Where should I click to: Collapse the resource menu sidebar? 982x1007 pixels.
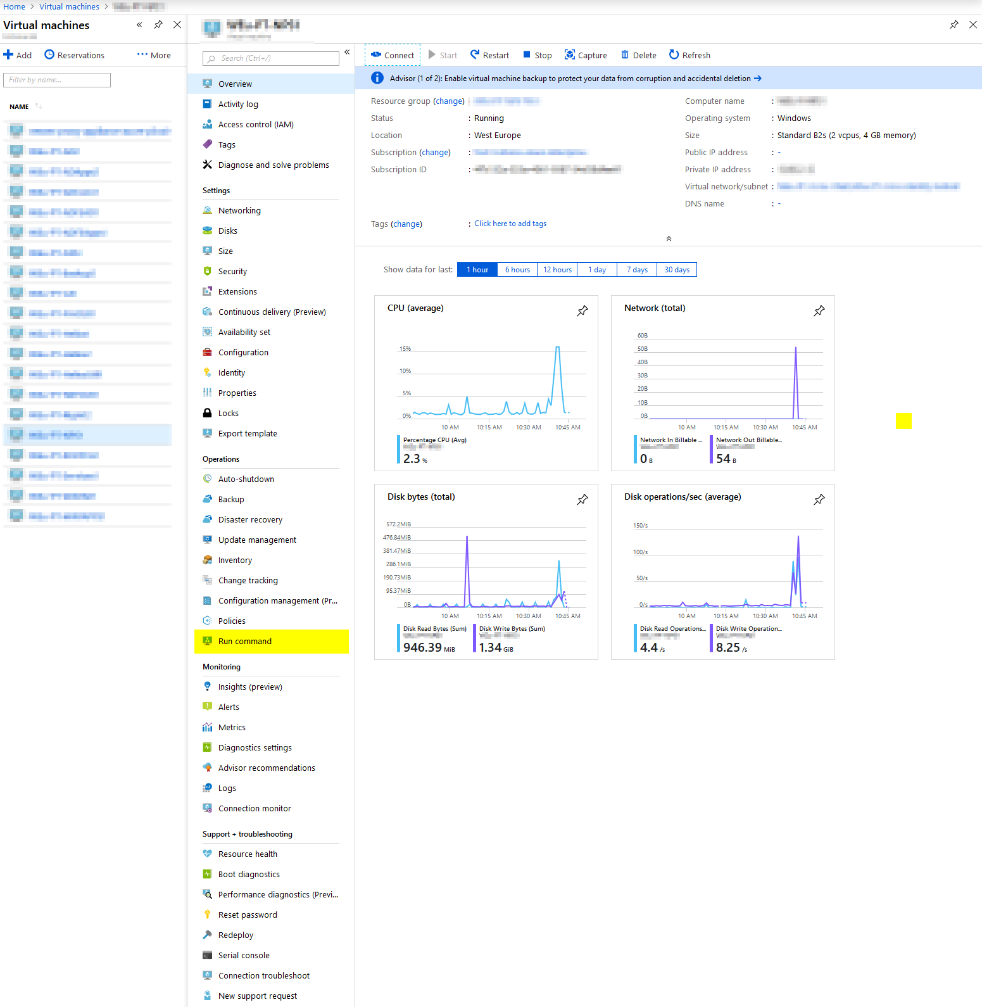pos(347,52)
